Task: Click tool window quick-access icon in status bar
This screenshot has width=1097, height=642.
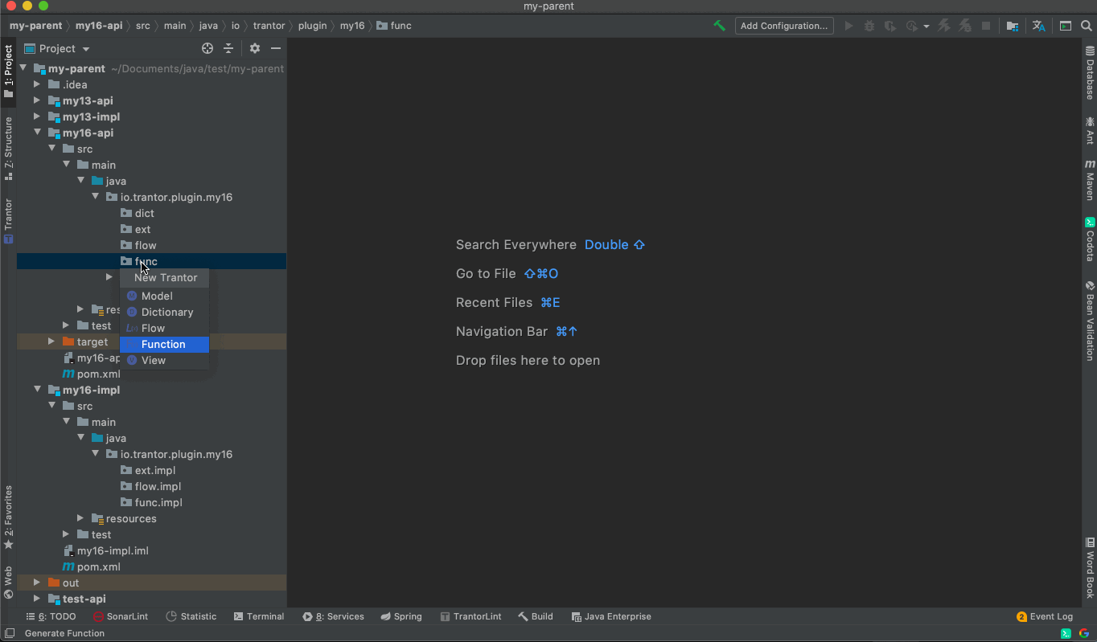Action: [8, 633]
